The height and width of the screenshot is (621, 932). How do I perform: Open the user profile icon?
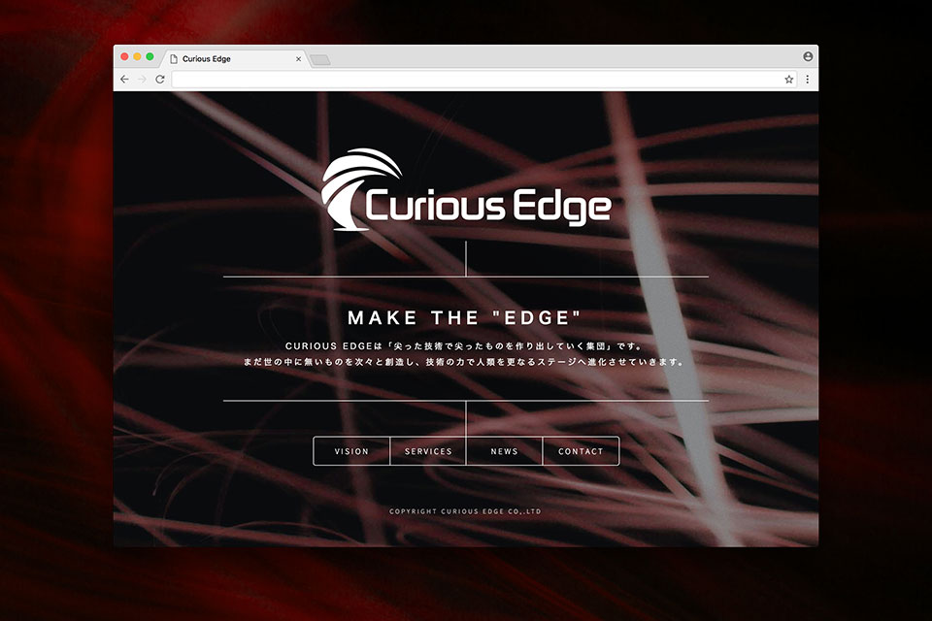pyautogui.click(x=808, y=56)
